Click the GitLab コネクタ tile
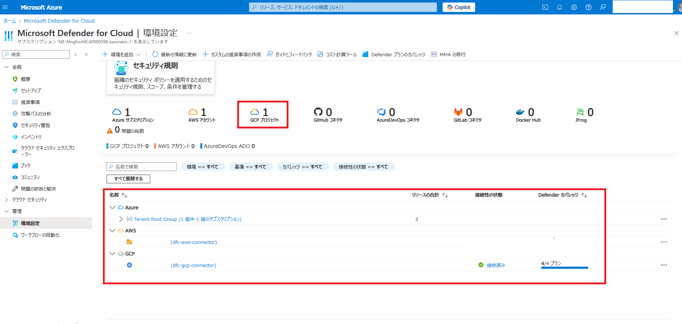682x324 pixels. pyautogui.click(x=468, y=115)
